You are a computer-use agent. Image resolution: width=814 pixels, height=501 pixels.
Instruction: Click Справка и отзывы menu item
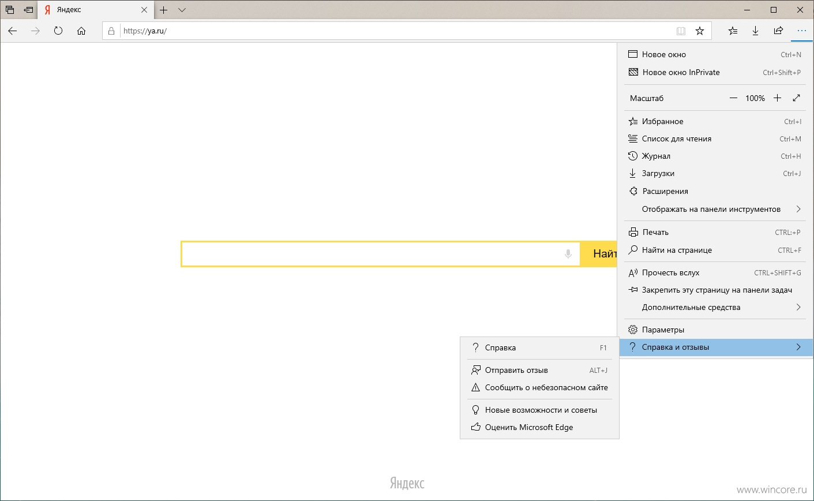[x=716, y=347]
